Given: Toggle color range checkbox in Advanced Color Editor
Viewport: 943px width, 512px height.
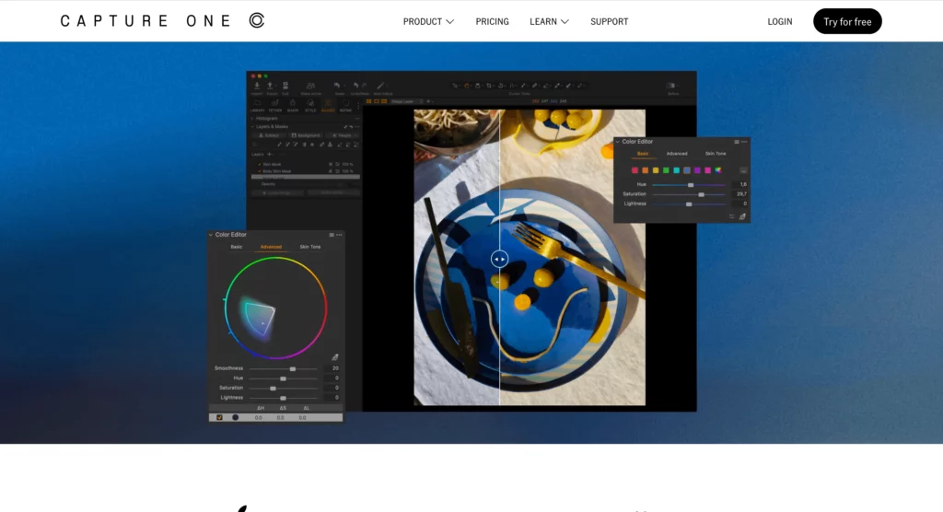Looking at the screenshot, I should [x=219, y=417].
